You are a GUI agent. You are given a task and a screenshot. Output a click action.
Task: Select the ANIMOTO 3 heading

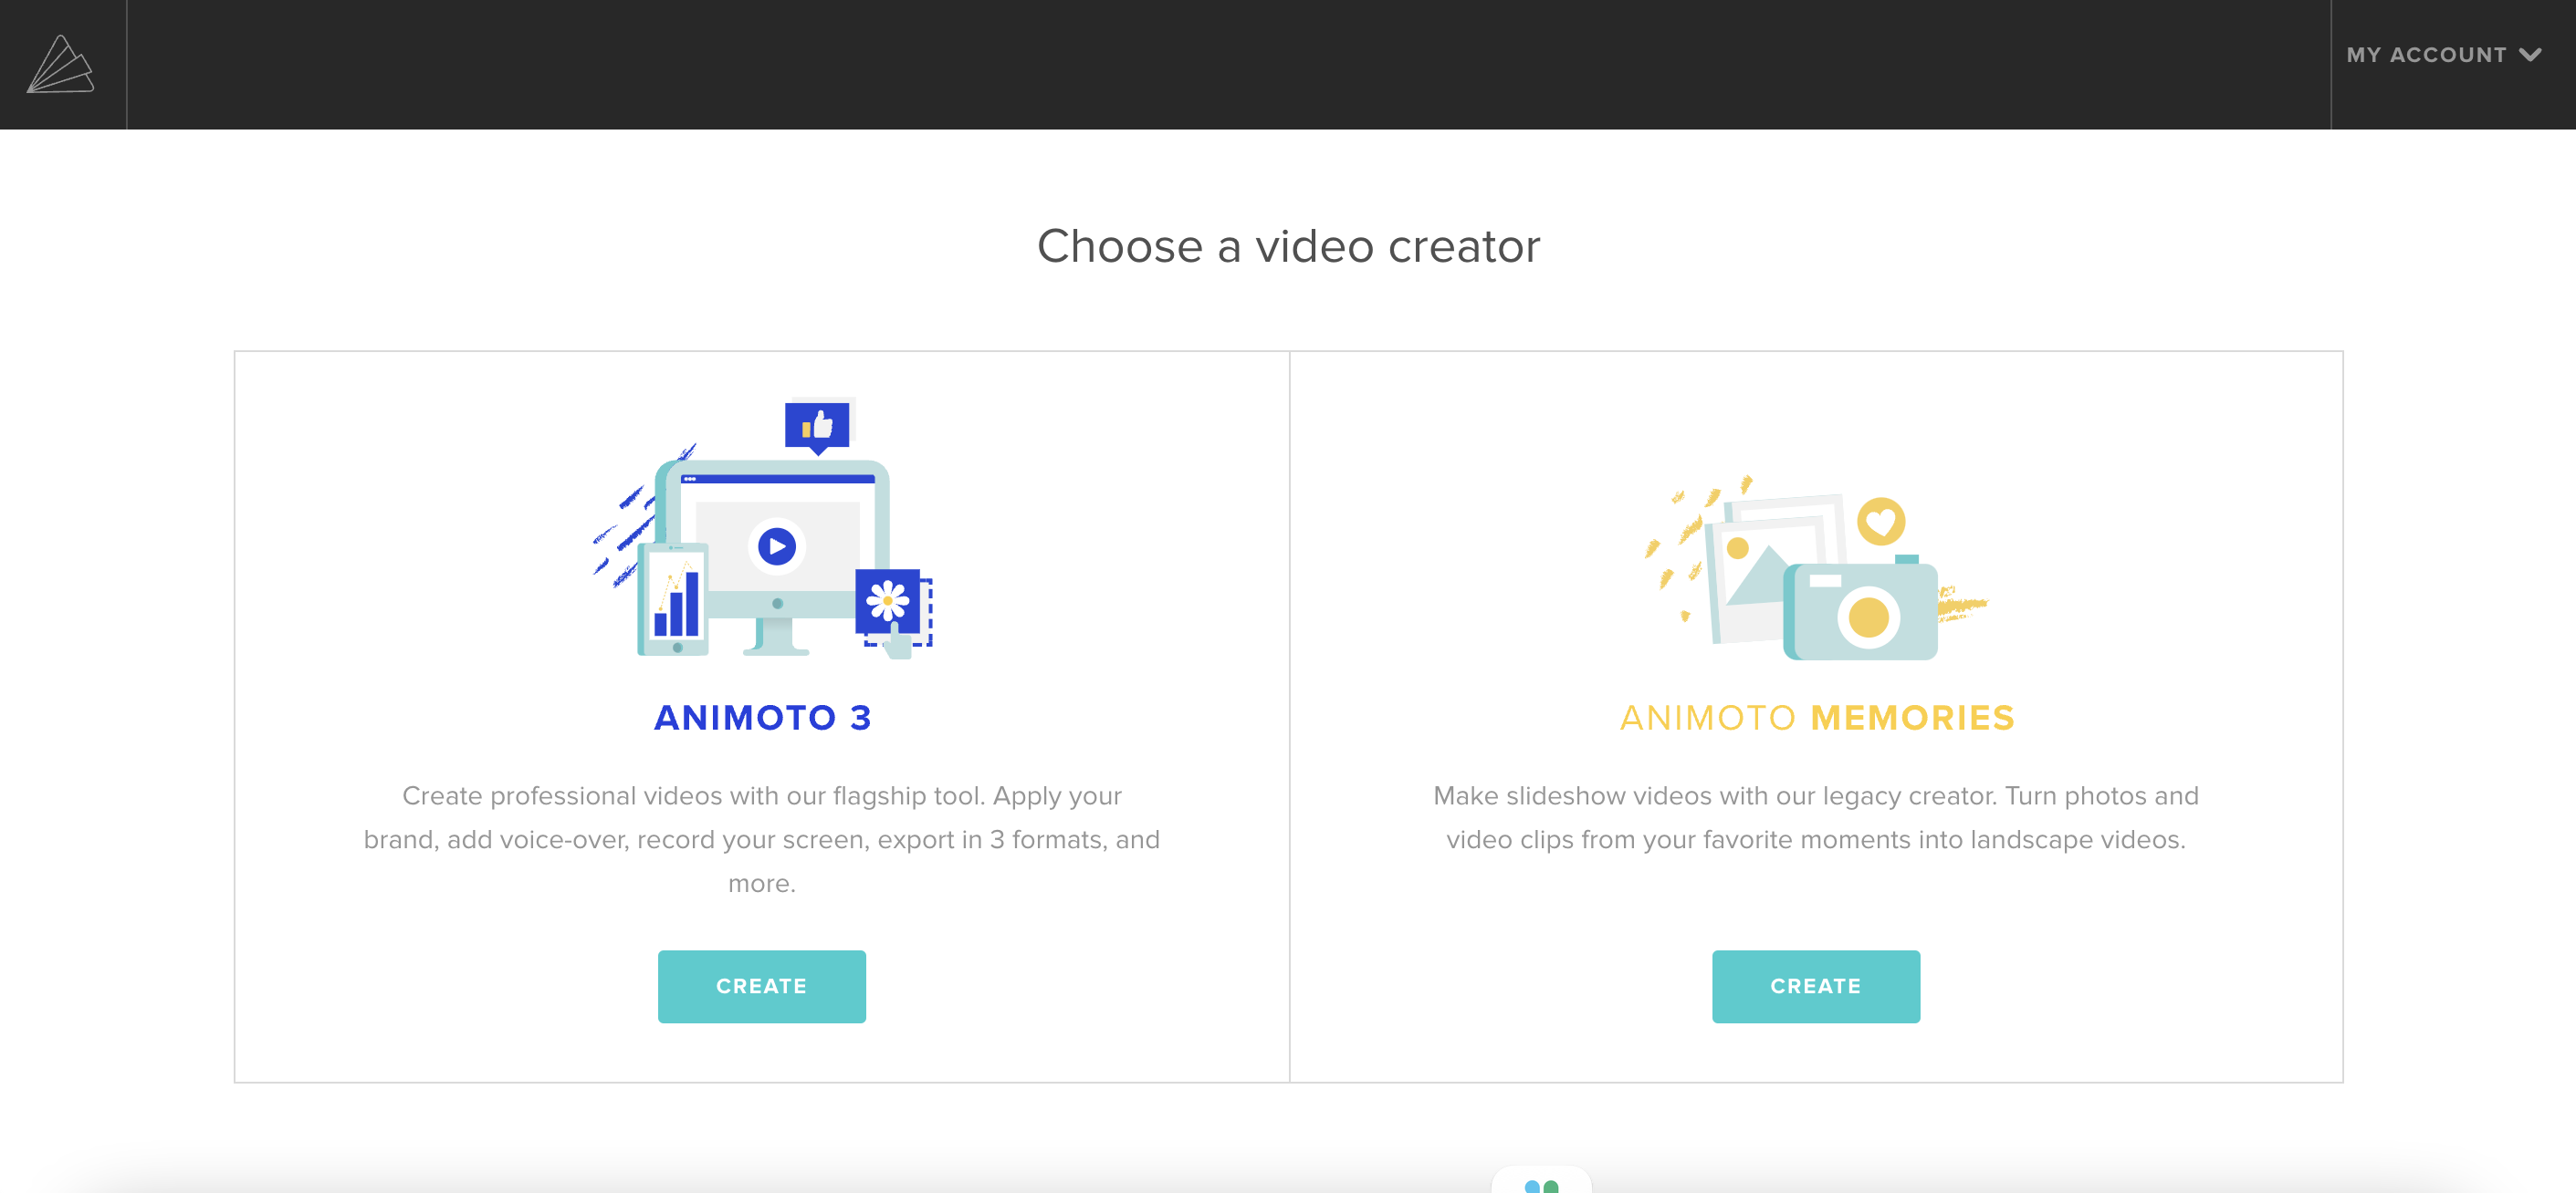coord(762,718)
